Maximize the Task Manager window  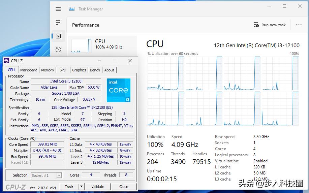(x=284, y=6)
